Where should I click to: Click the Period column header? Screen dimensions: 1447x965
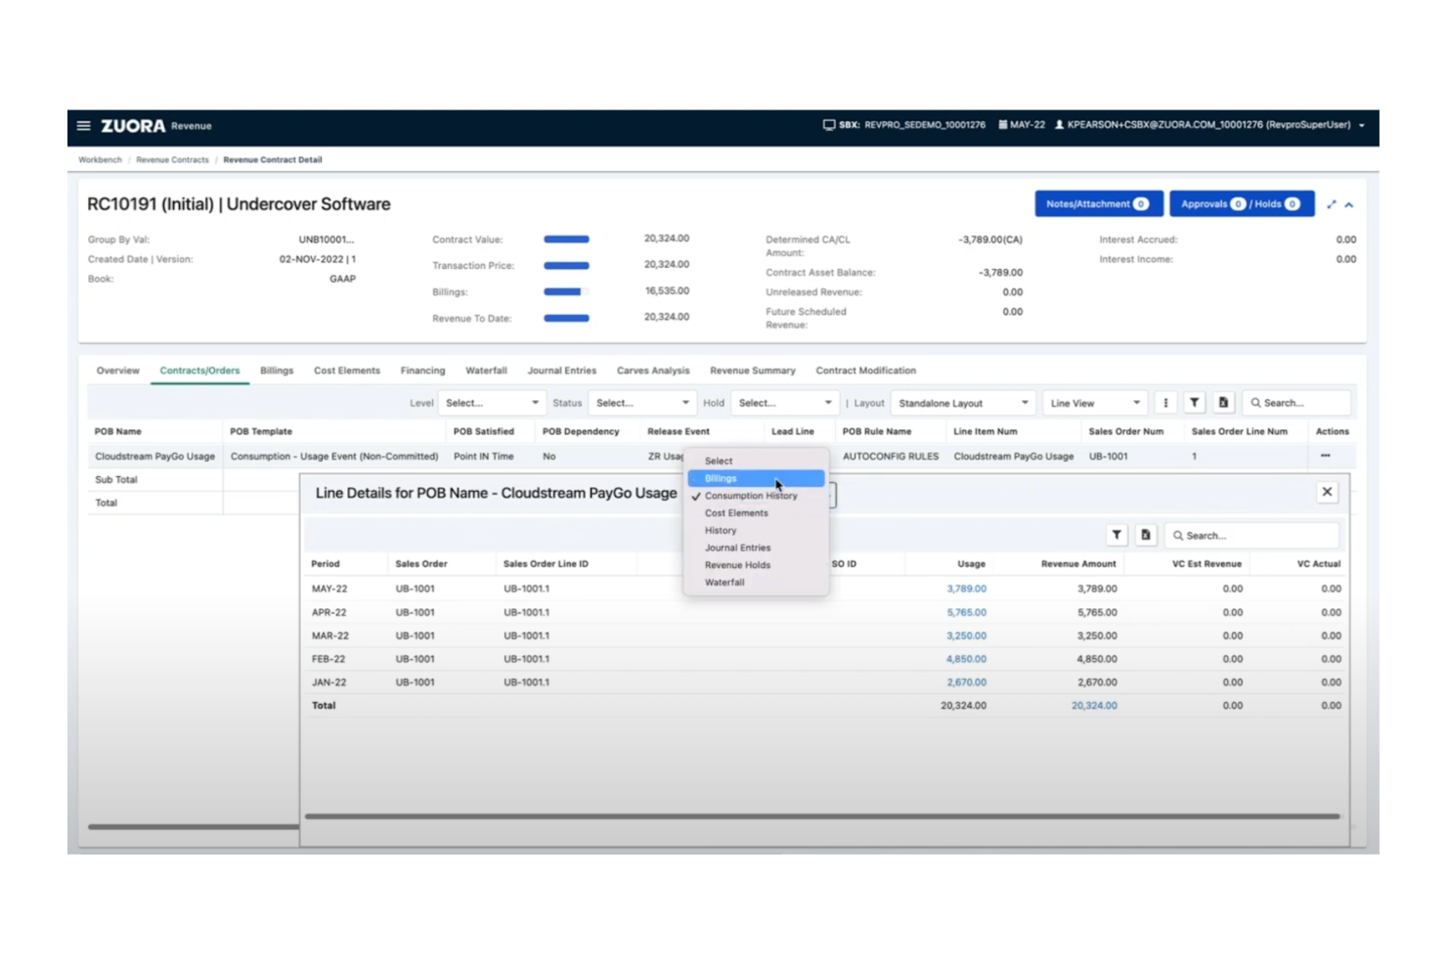click(x=326, y=564)
